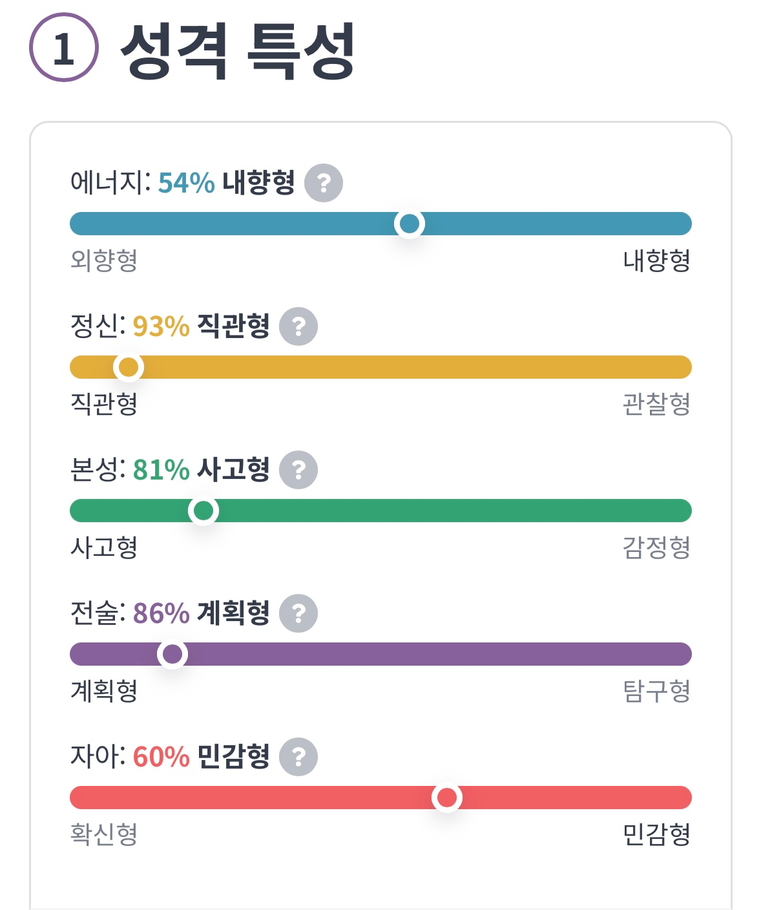Click the red 자아 slider handle
The width and height of the screenshot is (761, 910).
446,798
